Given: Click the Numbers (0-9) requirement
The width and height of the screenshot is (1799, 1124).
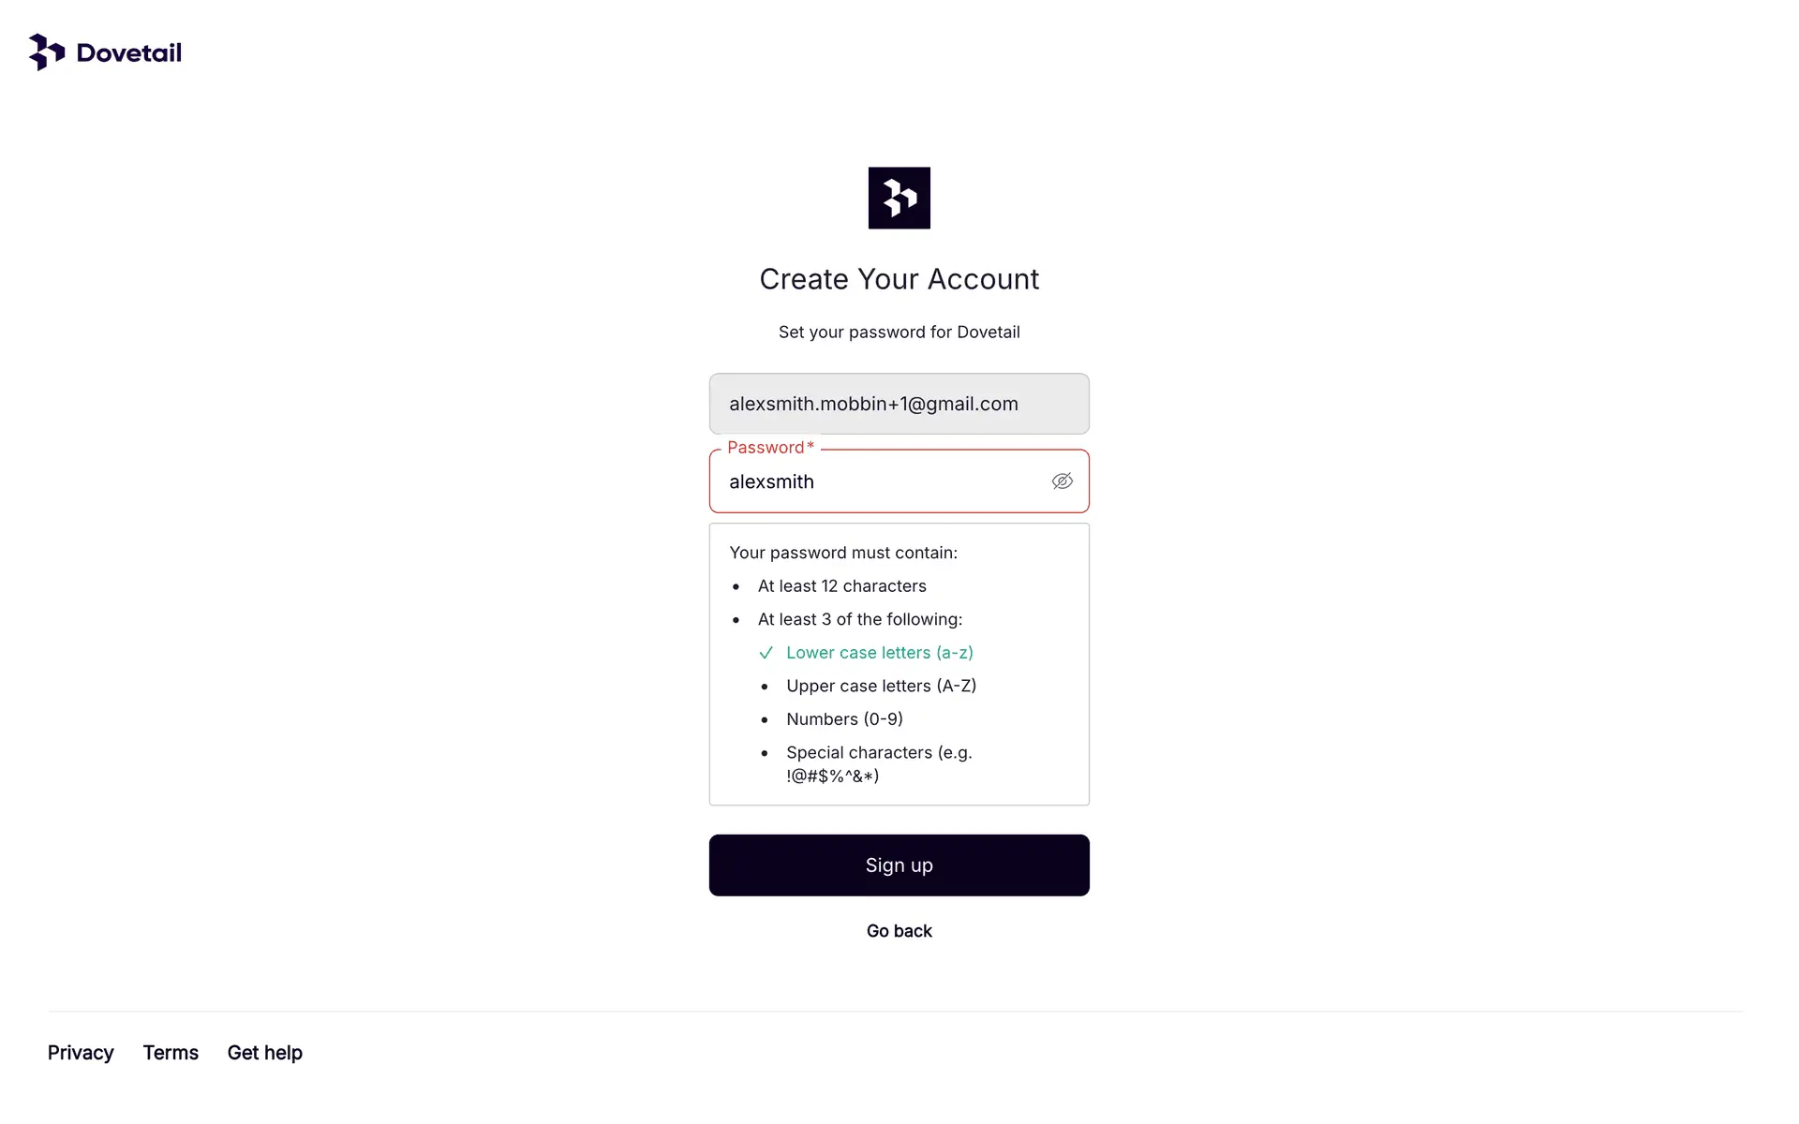Looking at the screenshot, I should 845,719.
